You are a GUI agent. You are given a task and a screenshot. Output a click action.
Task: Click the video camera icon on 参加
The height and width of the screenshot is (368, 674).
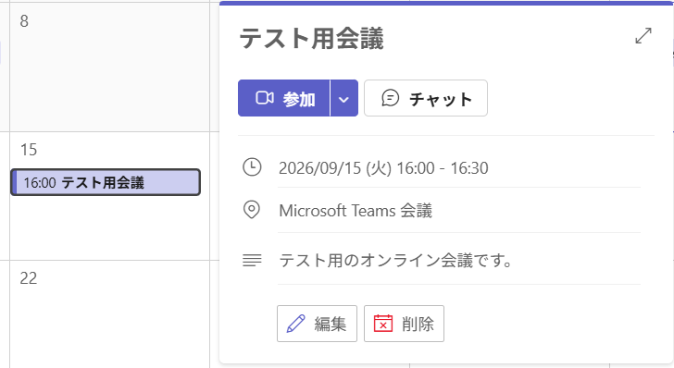click(x=265, y=98)
